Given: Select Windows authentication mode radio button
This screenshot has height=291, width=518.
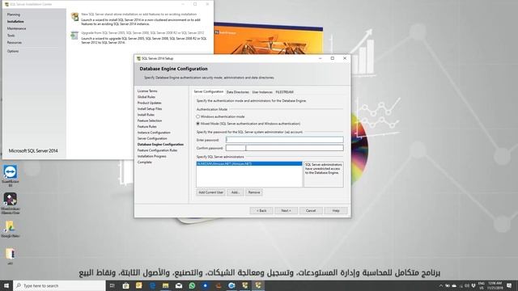Looking at the screenshot, I should point(197,116).
